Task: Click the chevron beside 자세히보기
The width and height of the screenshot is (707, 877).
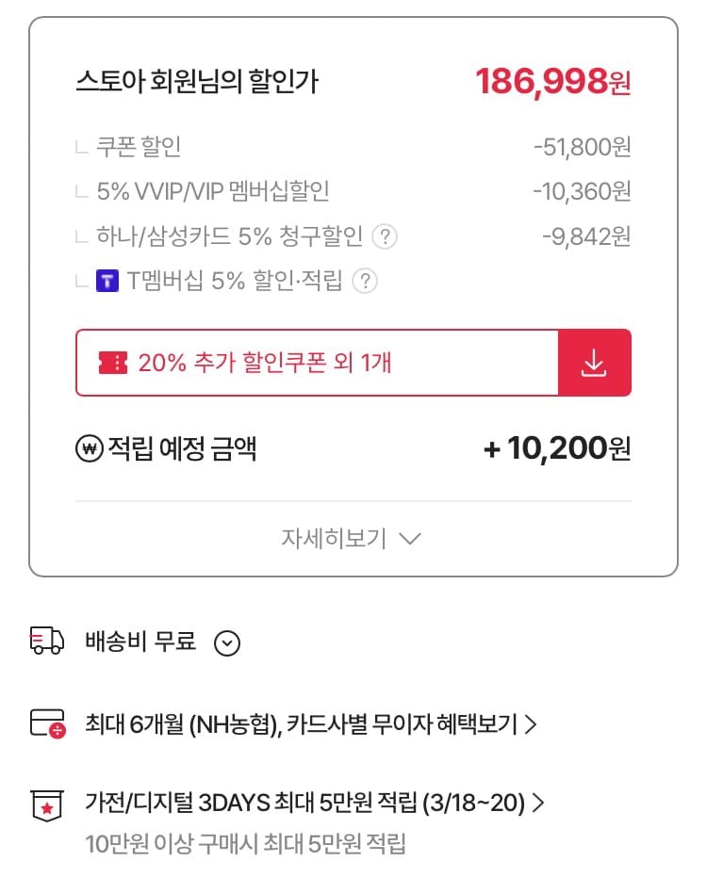Action: pos(409,539)
